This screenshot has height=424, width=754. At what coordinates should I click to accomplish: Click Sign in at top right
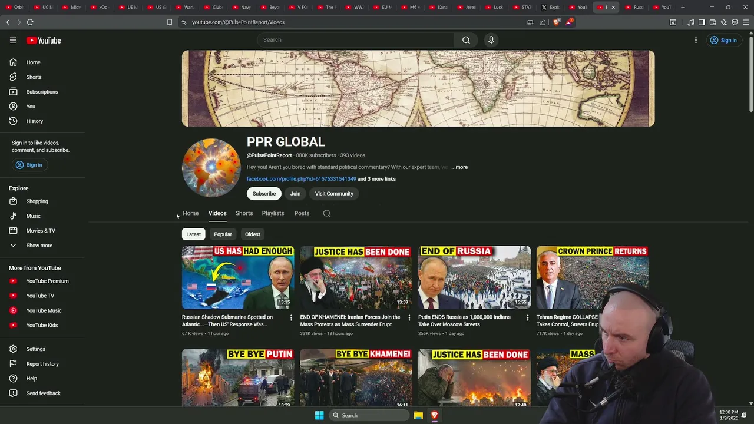click(723, 40)
